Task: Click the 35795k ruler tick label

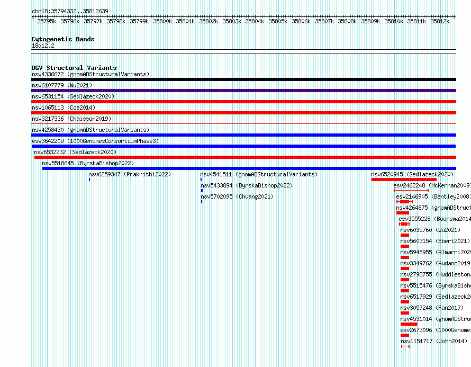Action: (47, 21)
